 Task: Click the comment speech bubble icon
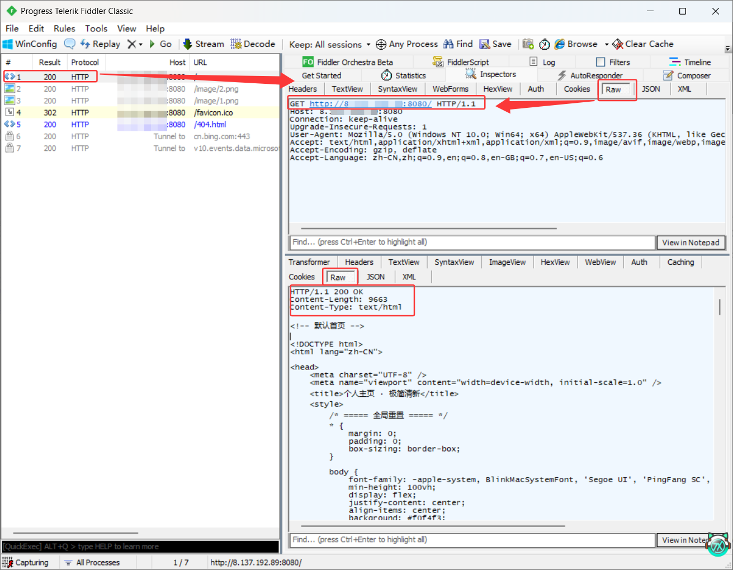(x=70, y=44)
